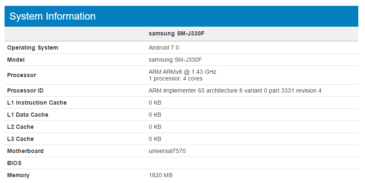Select the Motherboard row label

click(25, 151)
